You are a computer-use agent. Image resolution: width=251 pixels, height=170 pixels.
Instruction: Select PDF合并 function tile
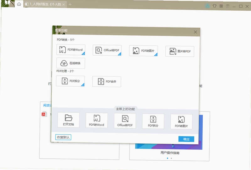point(107,81)
